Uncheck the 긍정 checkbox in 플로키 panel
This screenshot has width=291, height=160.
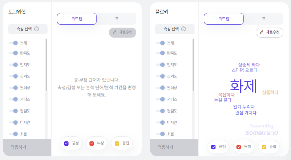point(214,147)
